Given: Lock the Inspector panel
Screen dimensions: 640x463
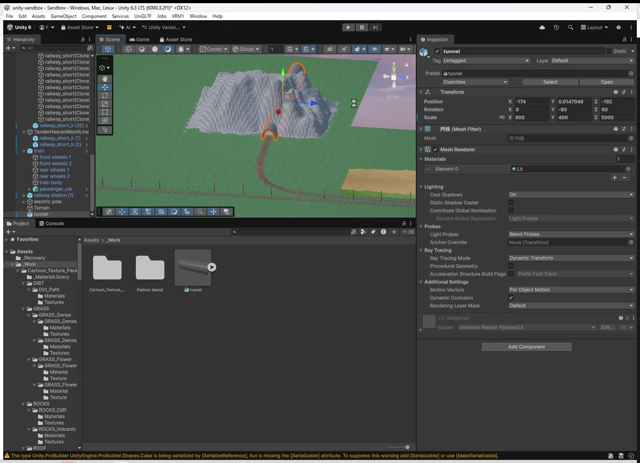Looking at the screenshot, I should click(625, 40).
